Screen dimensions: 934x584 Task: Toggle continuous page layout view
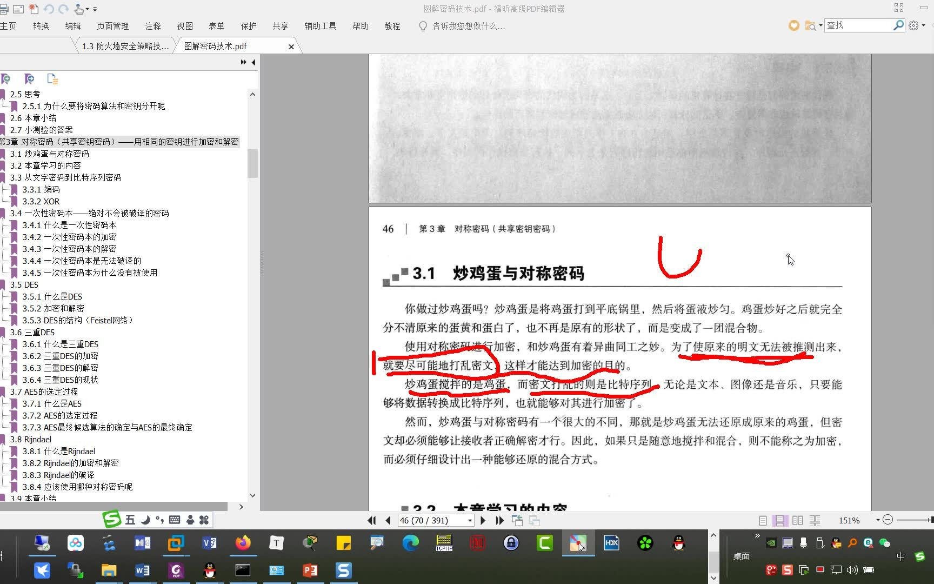click(x=779, y=520)
